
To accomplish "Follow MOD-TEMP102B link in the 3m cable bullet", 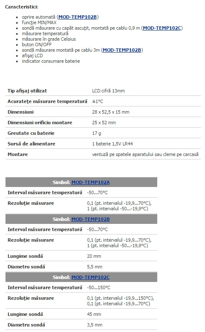I will [x=122, y=50].
